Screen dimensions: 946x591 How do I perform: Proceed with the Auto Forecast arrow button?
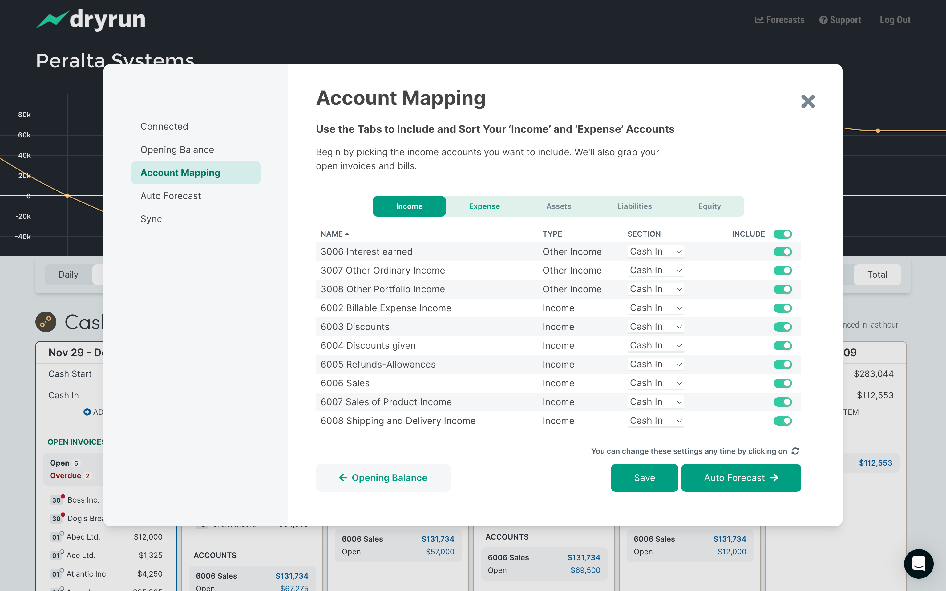[741, 478]
